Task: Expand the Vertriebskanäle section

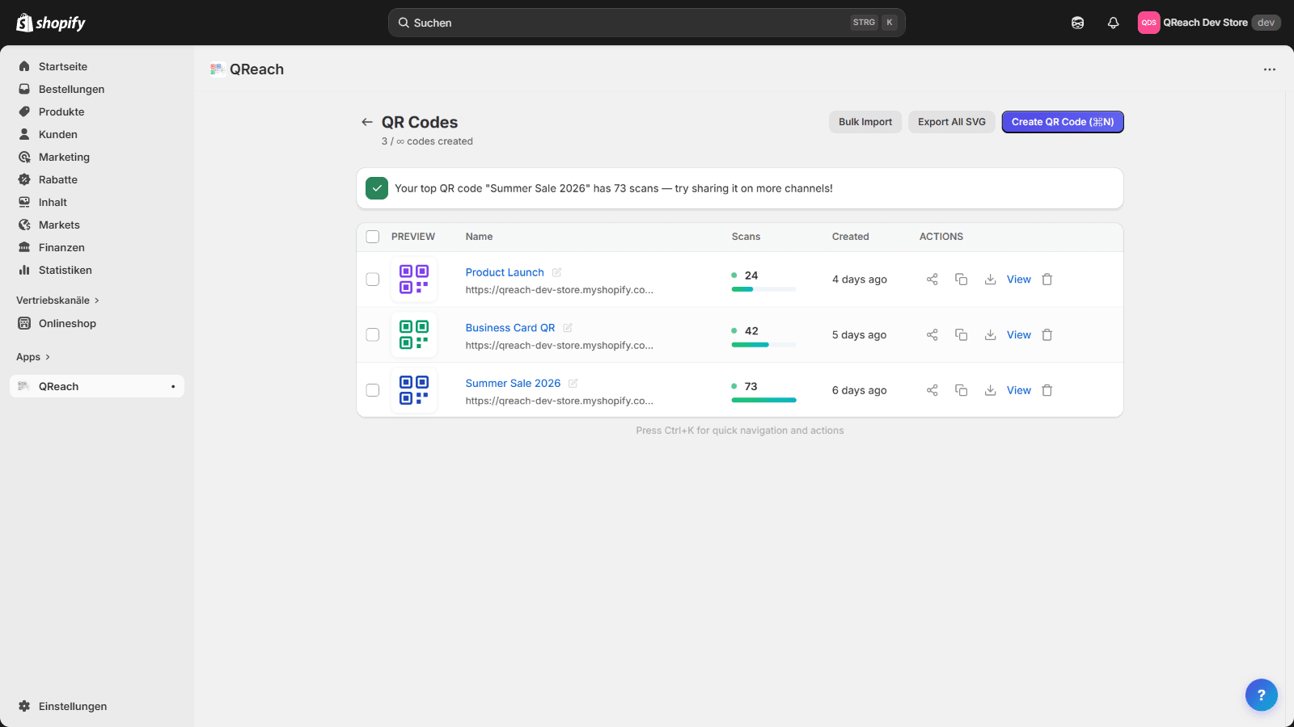Action: pos(57,300)
